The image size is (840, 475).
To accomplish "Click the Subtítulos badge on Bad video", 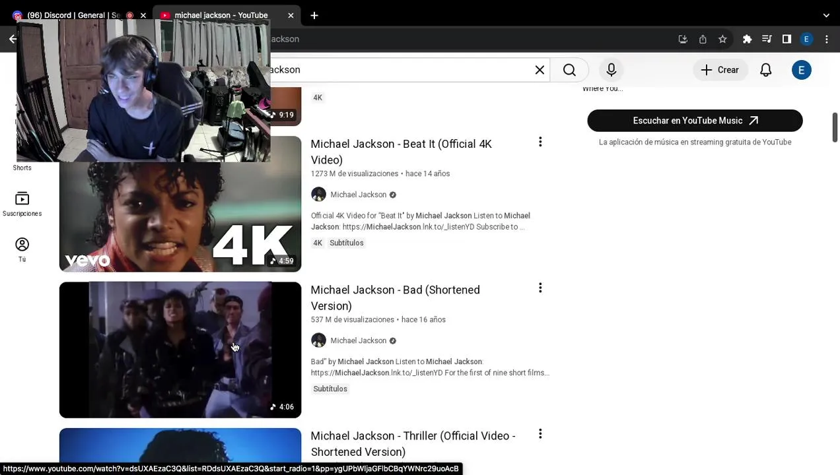I will [x=330, y=389].
